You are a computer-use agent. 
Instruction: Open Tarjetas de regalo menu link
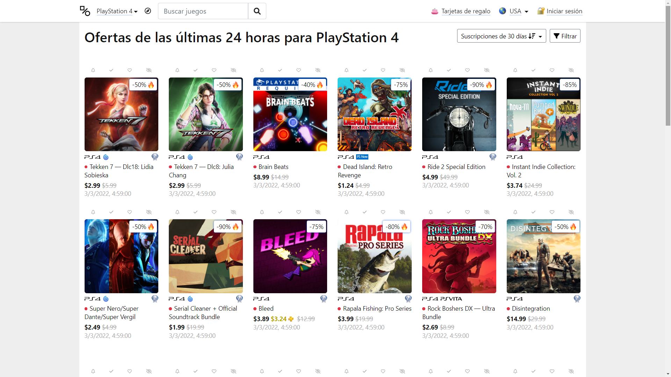point(466,11)
